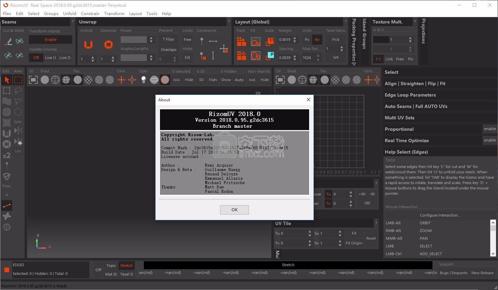Click the shield icon in left sidebar
This screenshot has height=290, width=498.
(x=7, y=176)
